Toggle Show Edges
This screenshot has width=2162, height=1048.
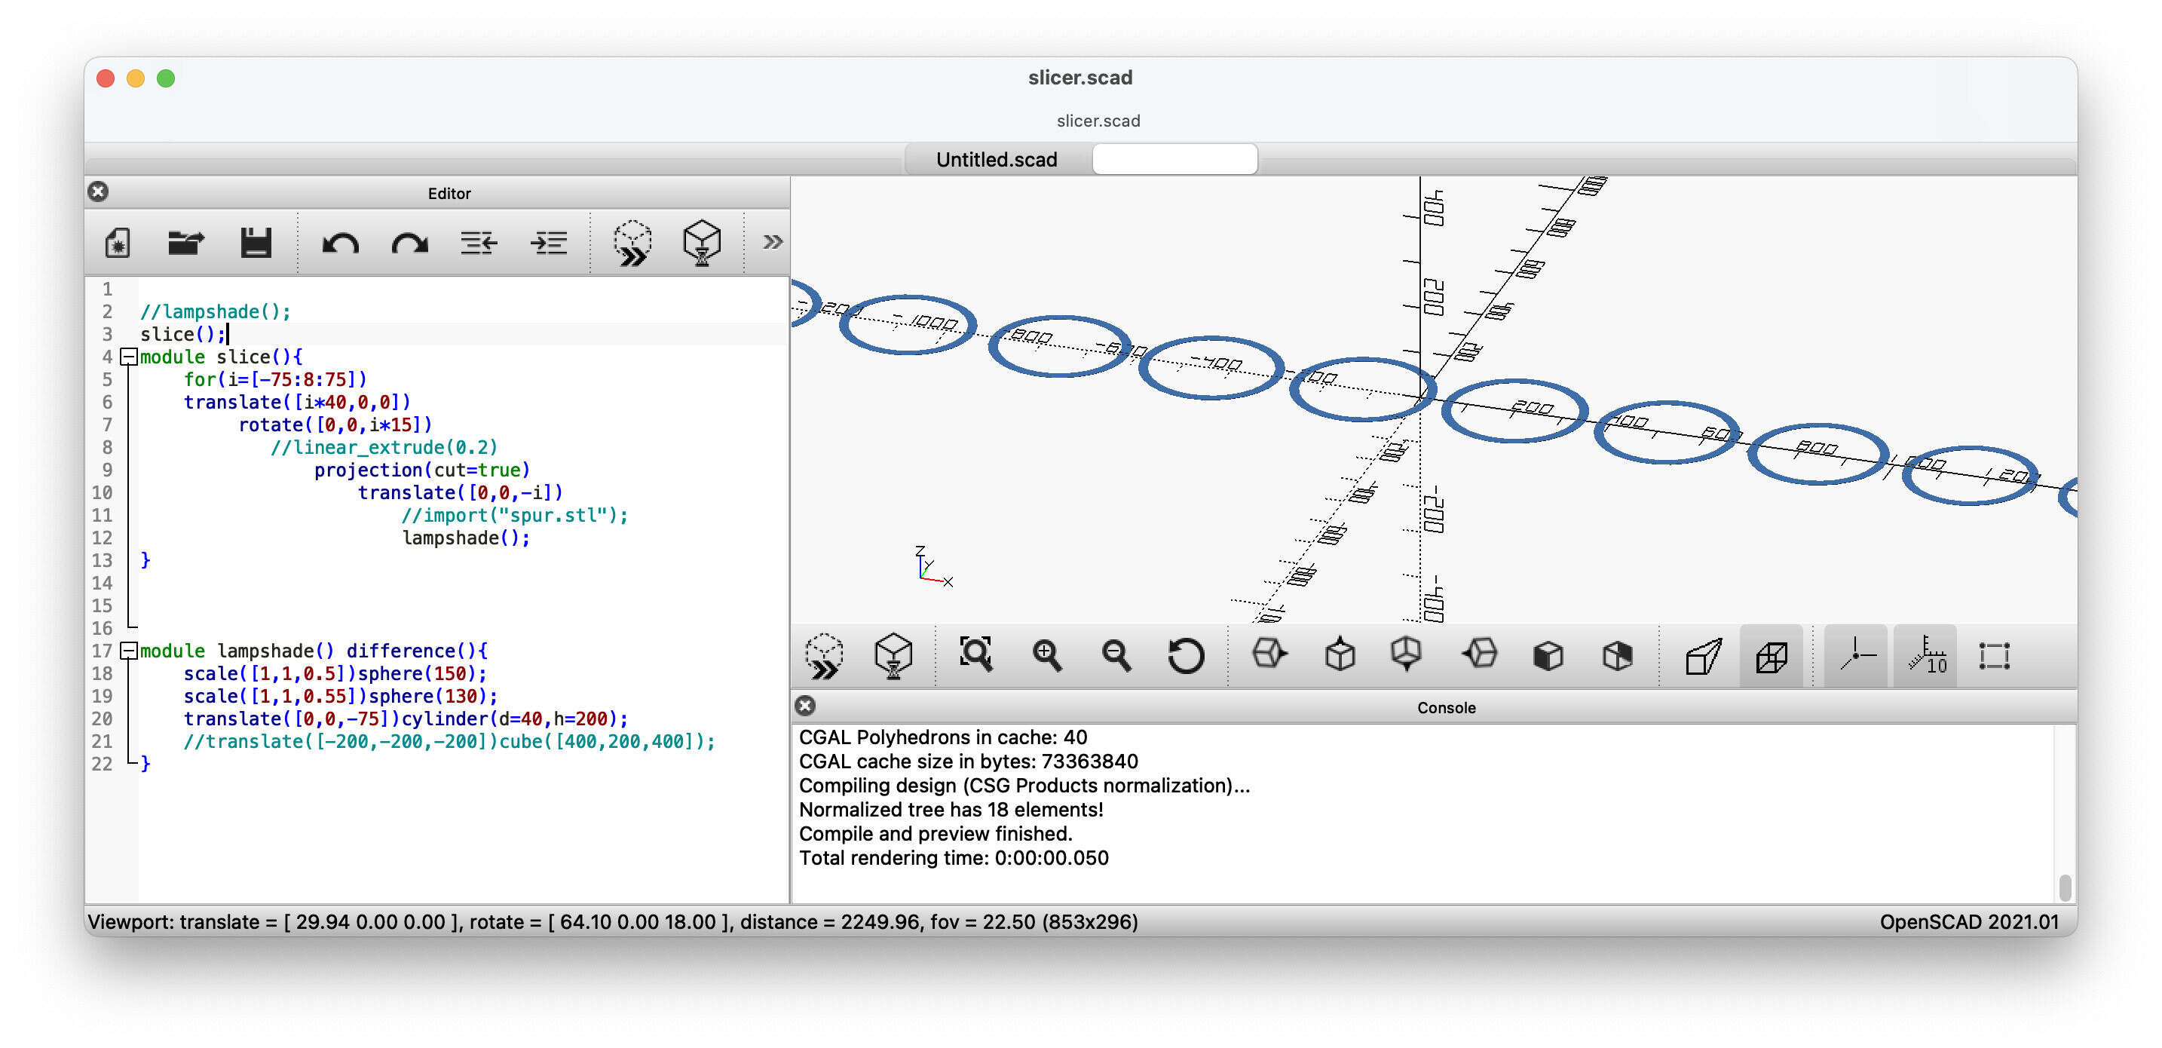click(x=1994, y=656)
